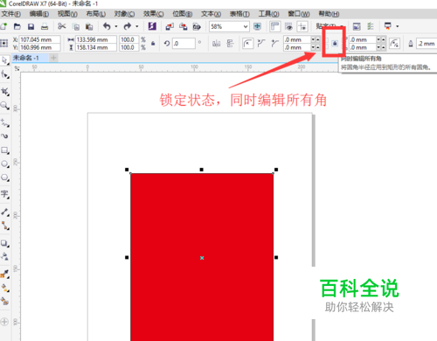Viewport: 437px width, 341px height.
Task: Select the Artistic Media tool
Action: pos(5,136)
